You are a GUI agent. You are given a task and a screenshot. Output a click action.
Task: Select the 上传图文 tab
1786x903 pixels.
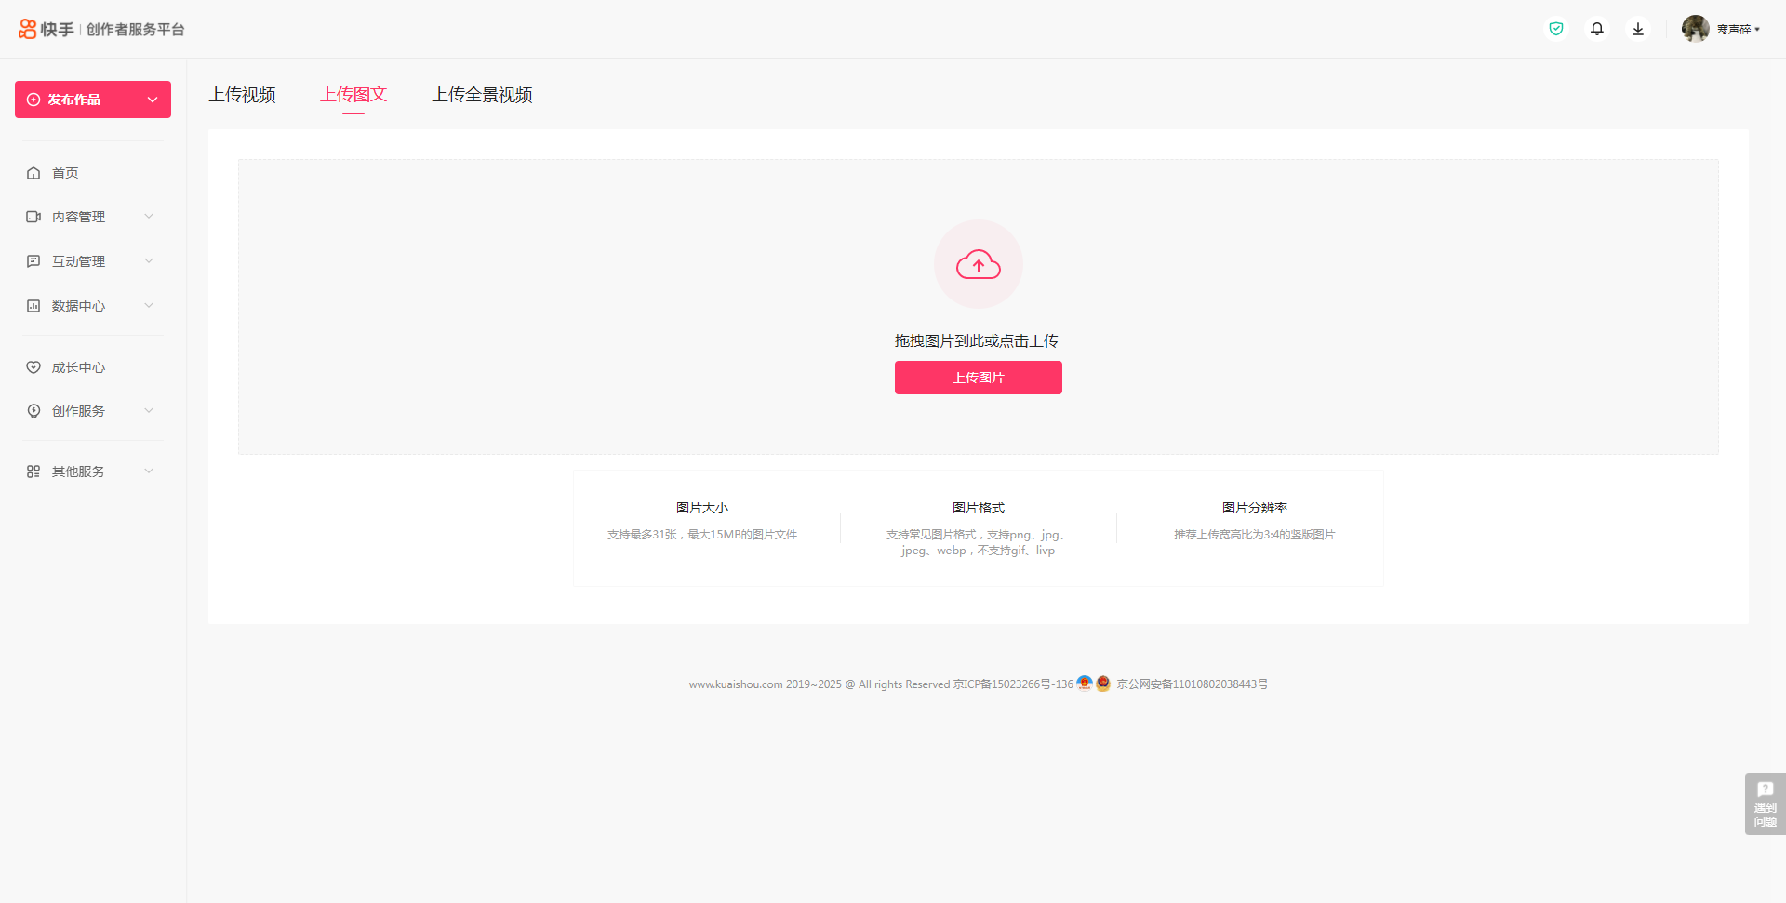353,95
